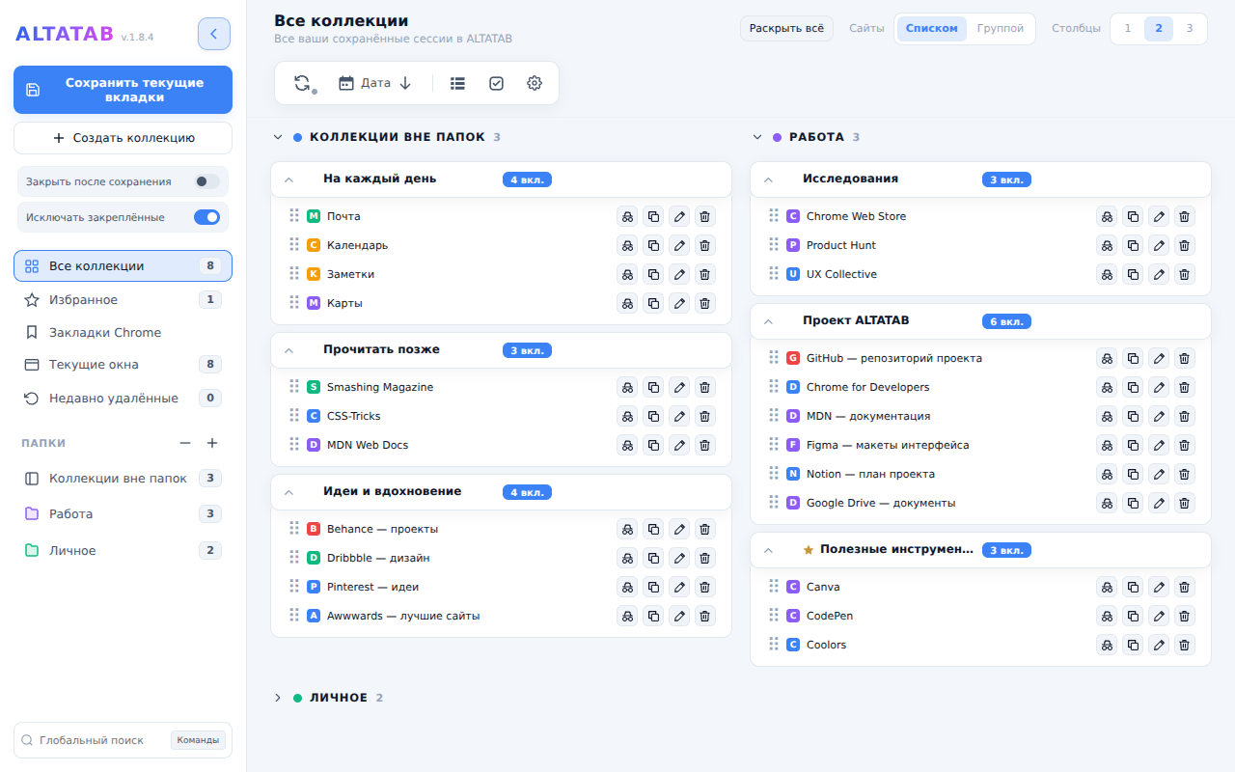The width and height of the screenshot is (1235, 772).
Task: Click Создать коллекцию button
Action: tap(123, 138)
